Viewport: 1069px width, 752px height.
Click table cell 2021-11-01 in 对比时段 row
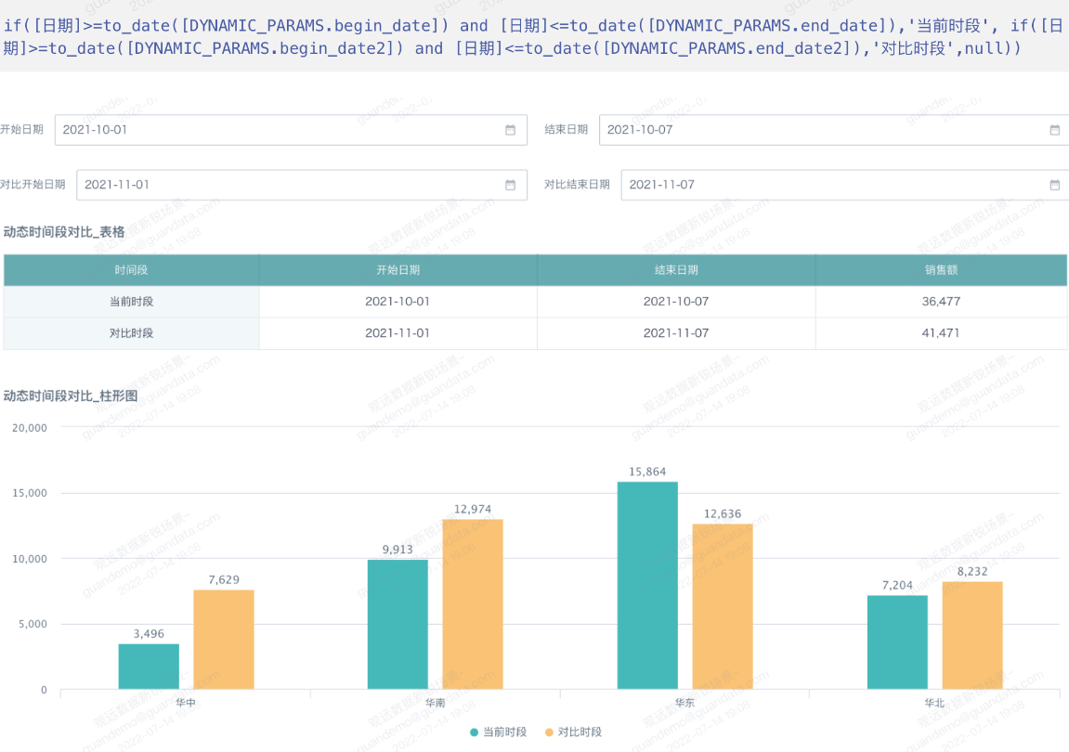(x=398, y=333)
